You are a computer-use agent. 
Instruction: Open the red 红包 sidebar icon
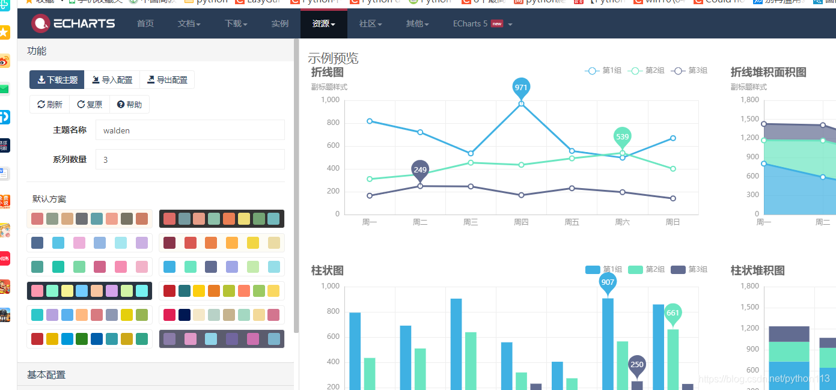point(4,258)
